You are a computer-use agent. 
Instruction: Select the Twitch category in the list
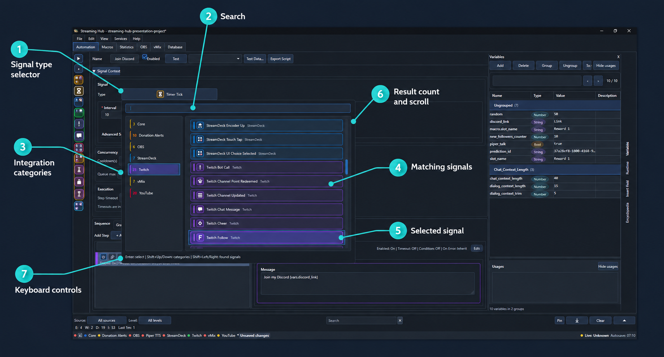(x=154, y=170)
